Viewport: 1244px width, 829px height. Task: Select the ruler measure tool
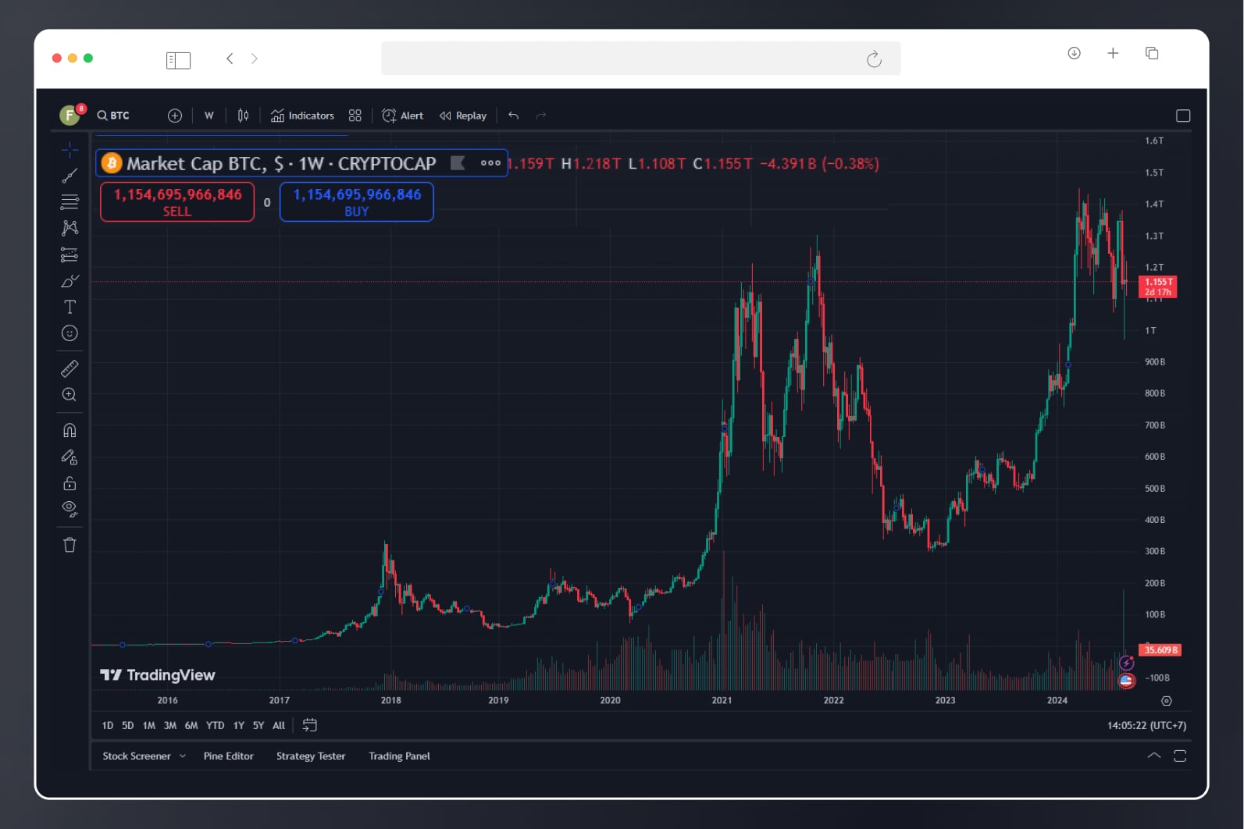tap(70, 368)
